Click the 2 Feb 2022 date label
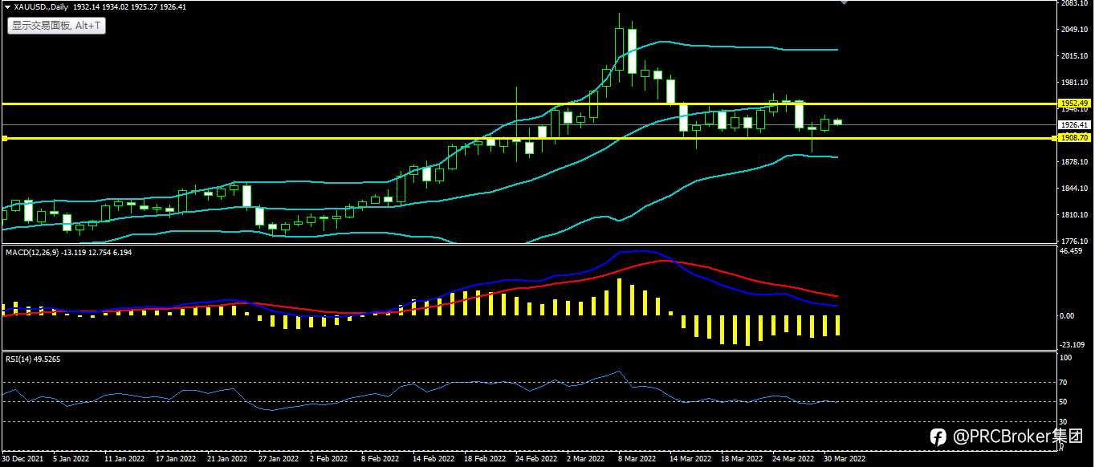 pos(328,459)
